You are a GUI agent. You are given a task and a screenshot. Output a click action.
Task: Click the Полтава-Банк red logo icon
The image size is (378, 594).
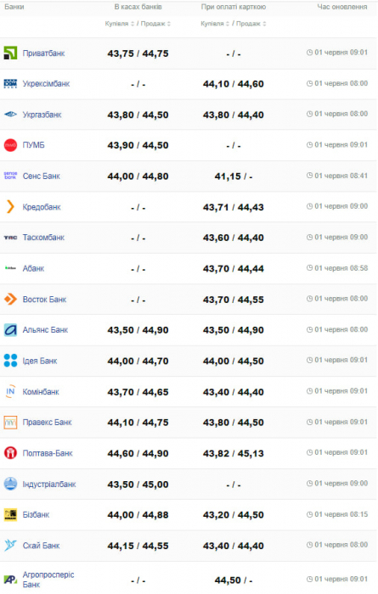click(x=10, y=453)
